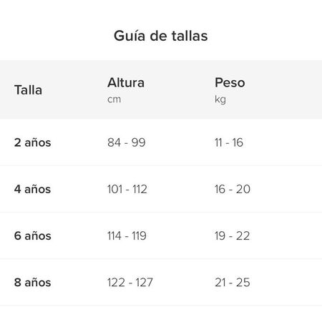The width and height of the screenshot is (322, 322).
Task: Click the 11 - 16 weight value
Action: [229, 142]
